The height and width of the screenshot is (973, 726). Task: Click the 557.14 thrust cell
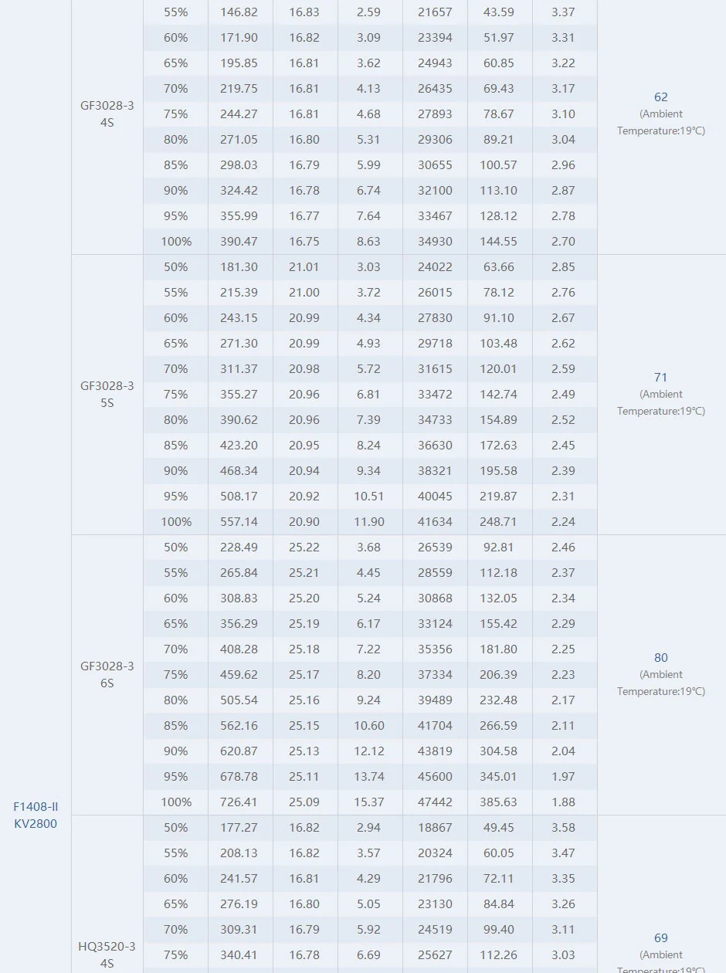click(x=239, y=522)
